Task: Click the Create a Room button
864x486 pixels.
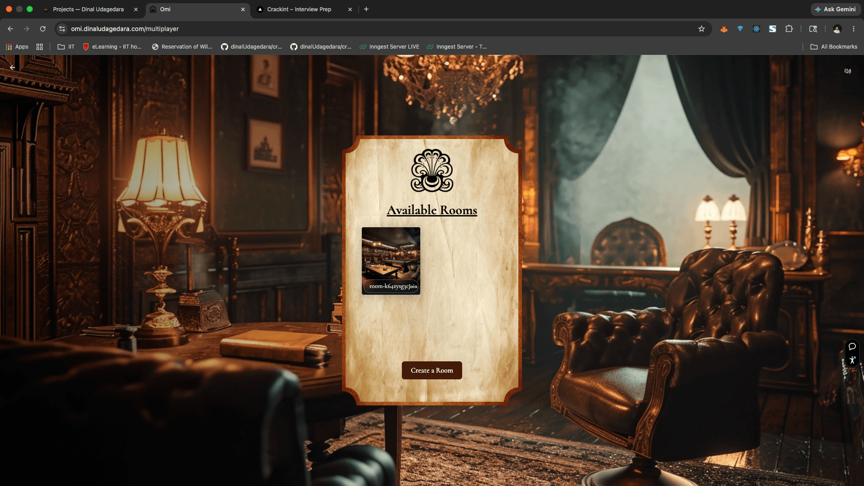Action: tap(432, 370)
